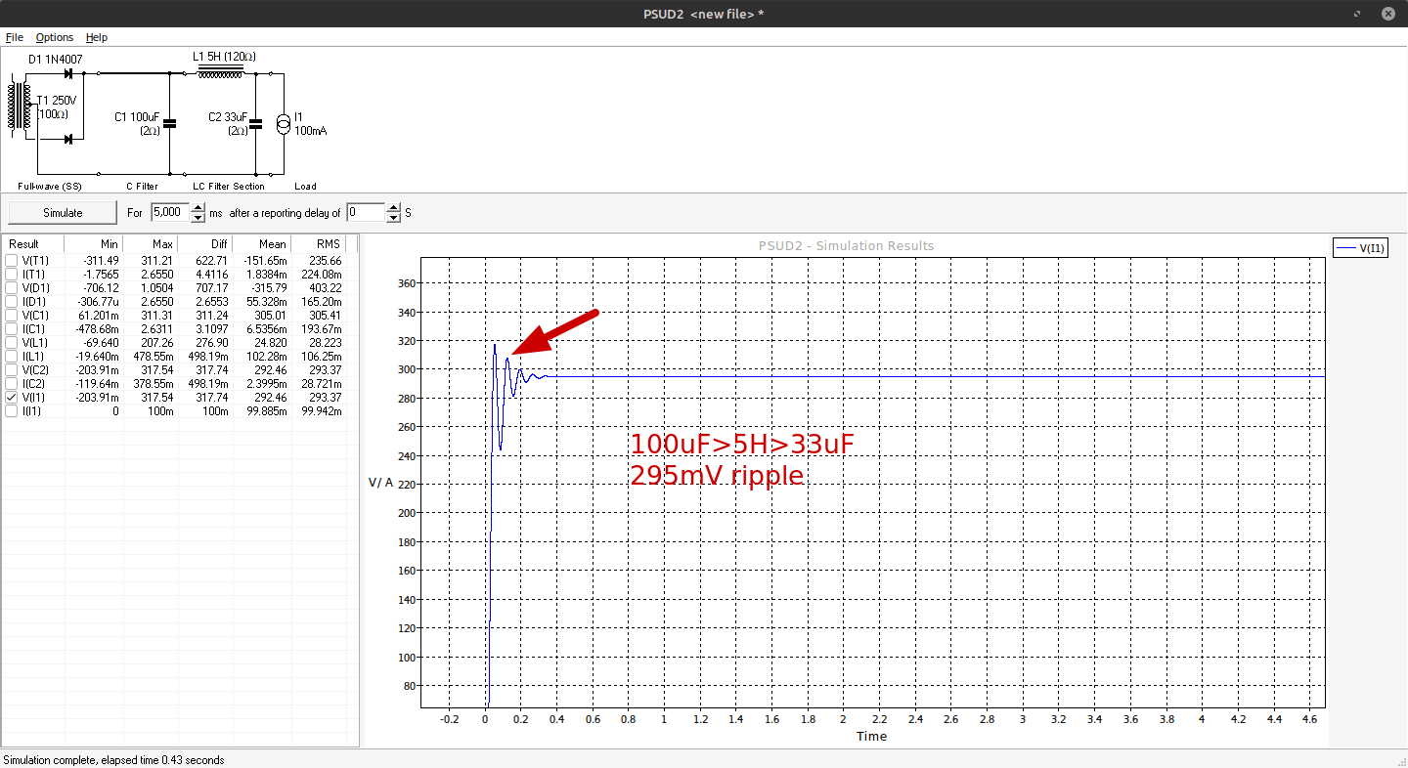Click the simulation duration ms input field
This screenshot has height=768, width=1408.
point(171,212)
